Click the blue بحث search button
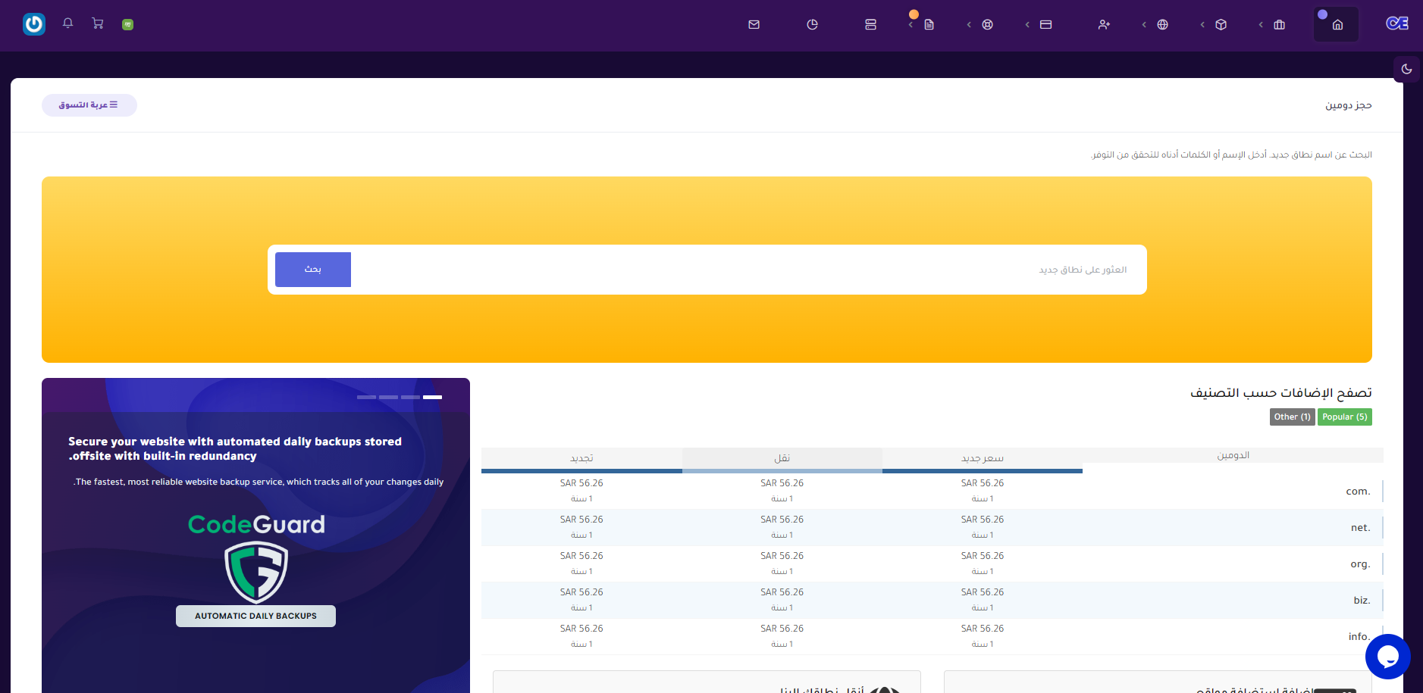 [x=313, y=270]
